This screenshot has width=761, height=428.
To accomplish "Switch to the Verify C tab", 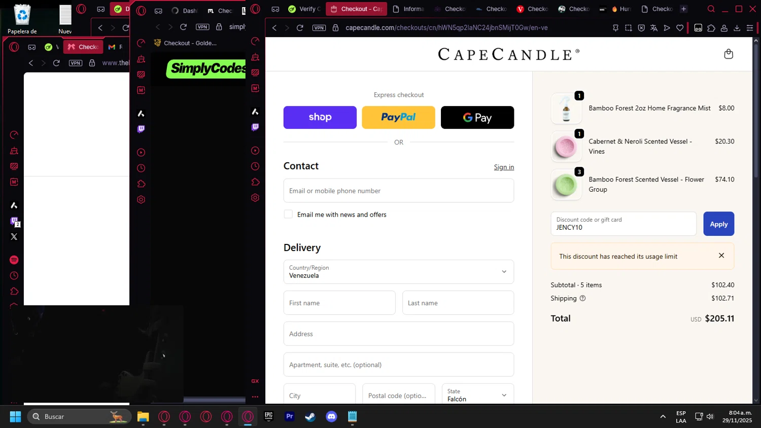I will [x=304, y=9].
